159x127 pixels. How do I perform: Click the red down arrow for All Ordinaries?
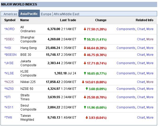tap(85, 29)
